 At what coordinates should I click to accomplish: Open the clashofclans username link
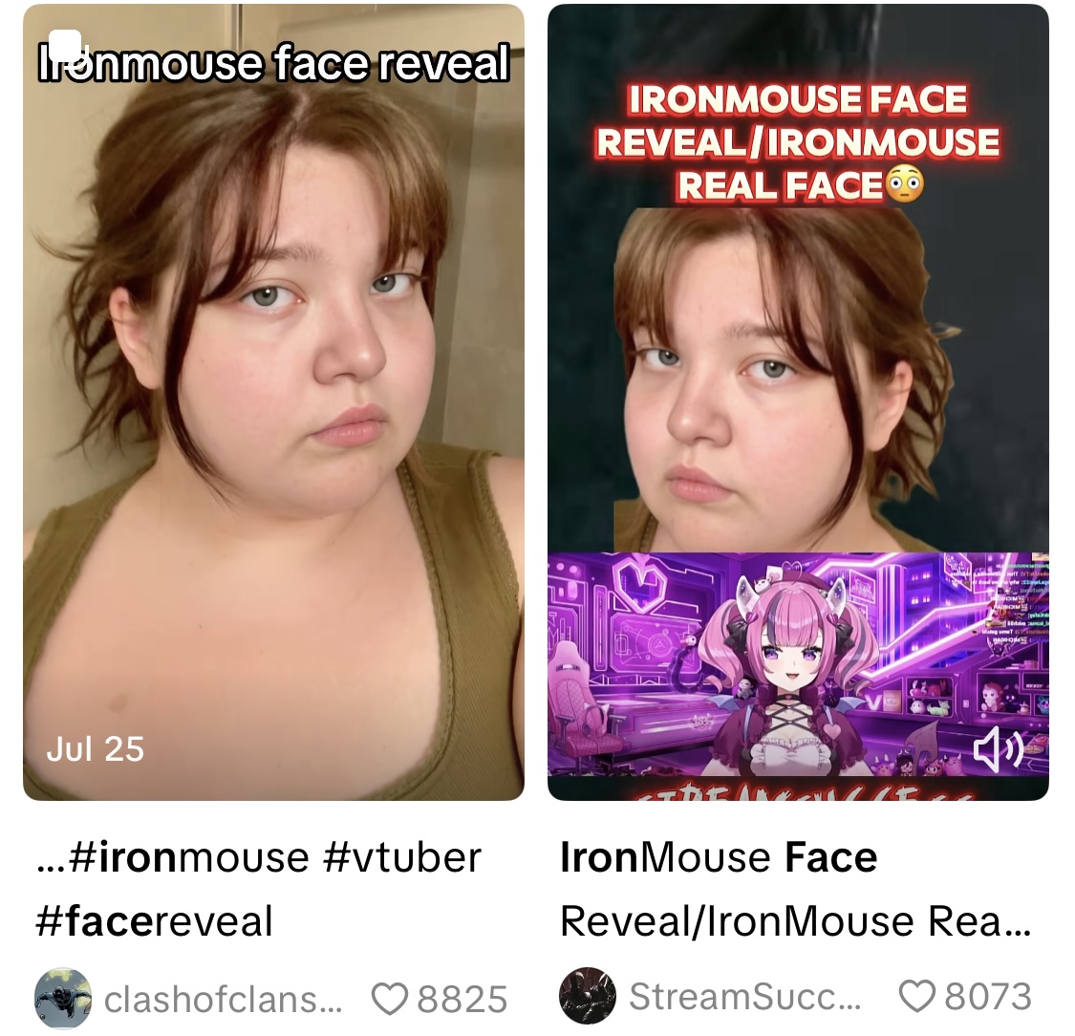[223, 999]
